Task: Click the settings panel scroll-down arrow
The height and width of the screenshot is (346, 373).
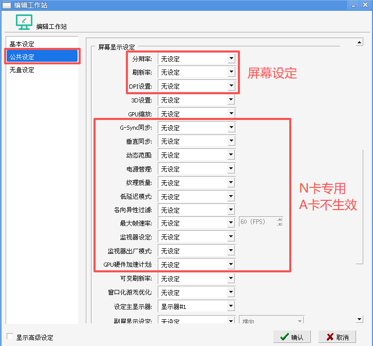Action: pos(360,319)
